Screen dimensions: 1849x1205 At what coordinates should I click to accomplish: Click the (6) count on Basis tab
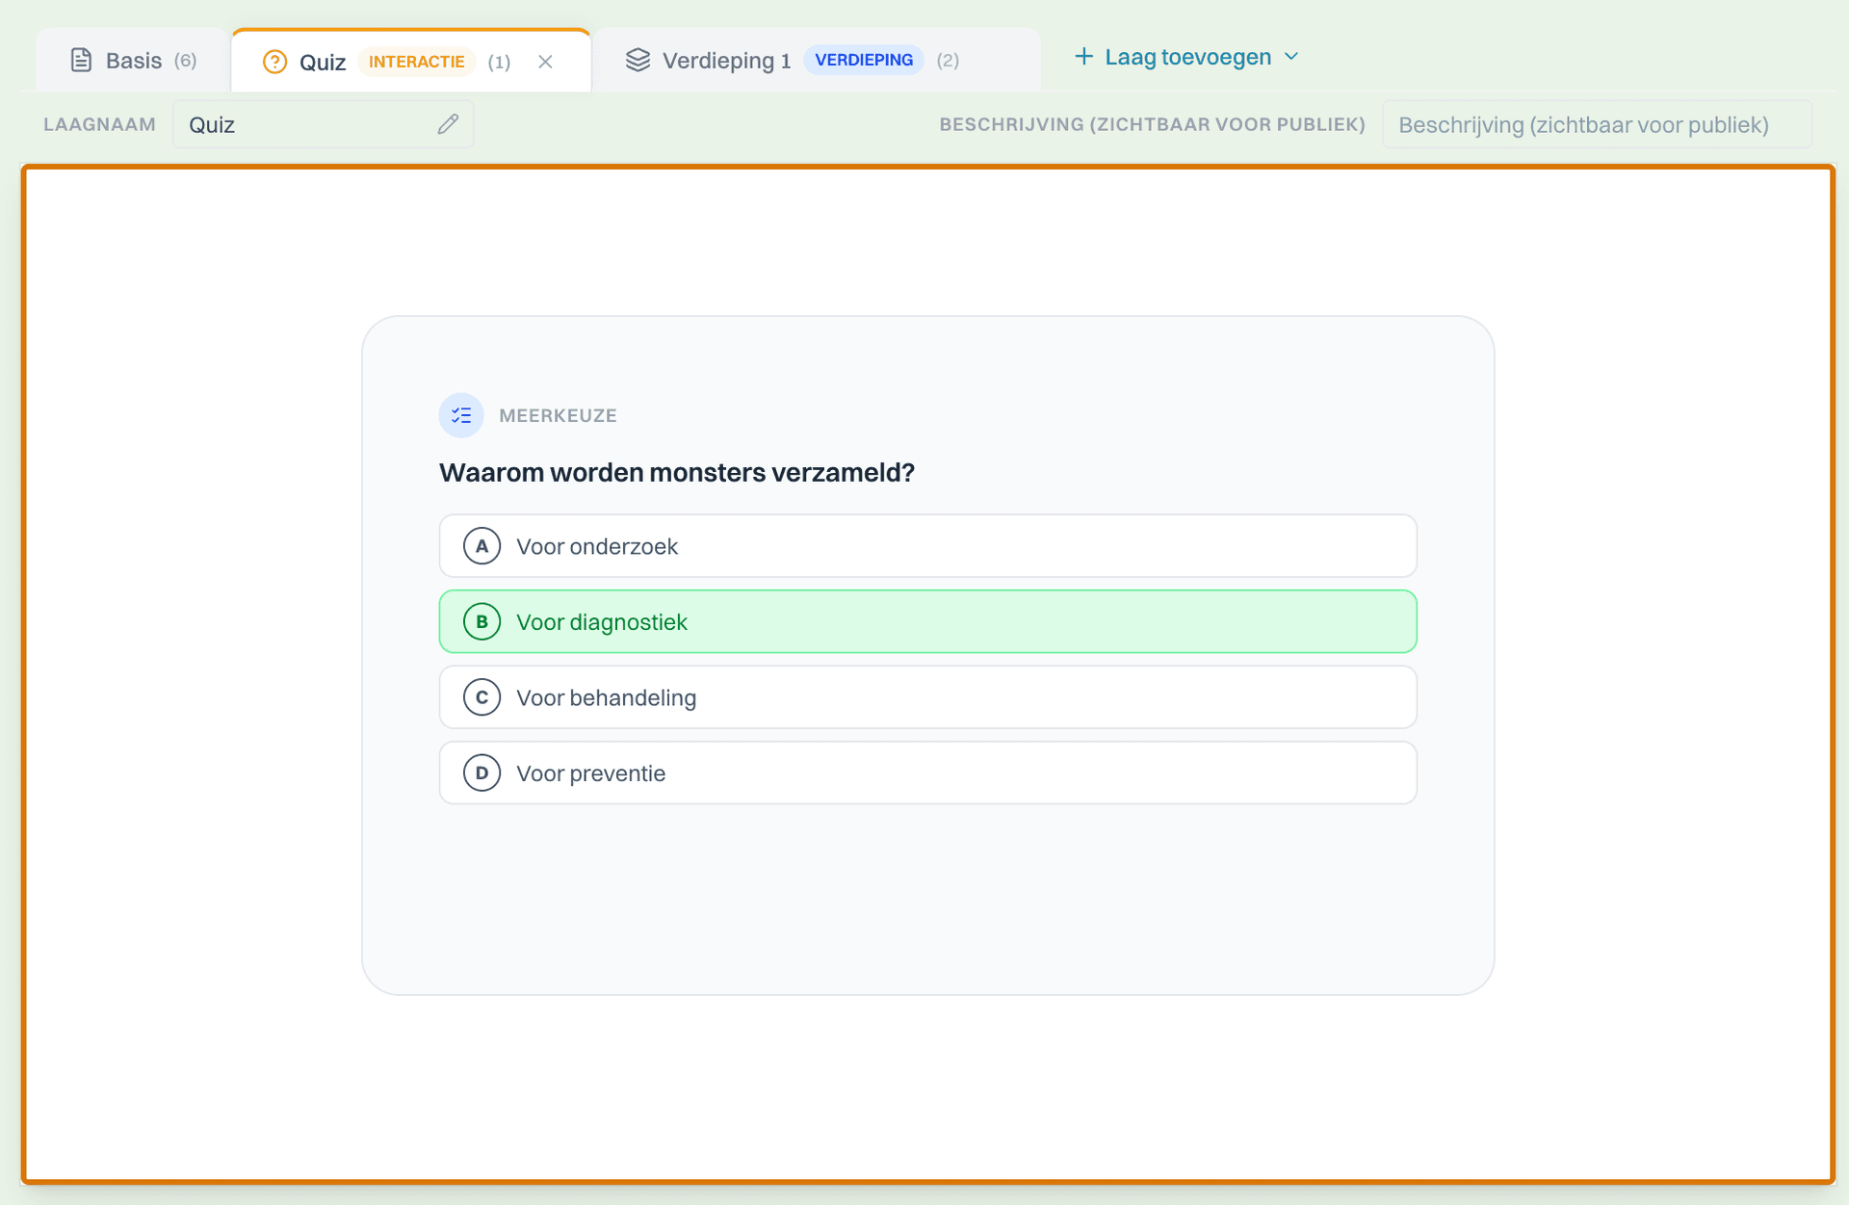(186, 61)
